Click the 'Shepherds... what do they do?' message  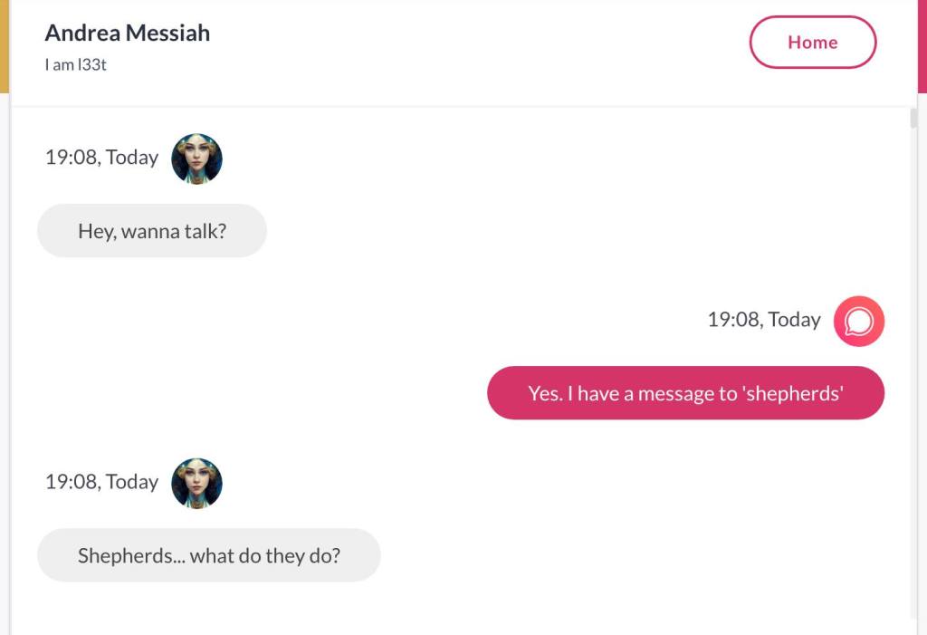[x=208, y=555]
